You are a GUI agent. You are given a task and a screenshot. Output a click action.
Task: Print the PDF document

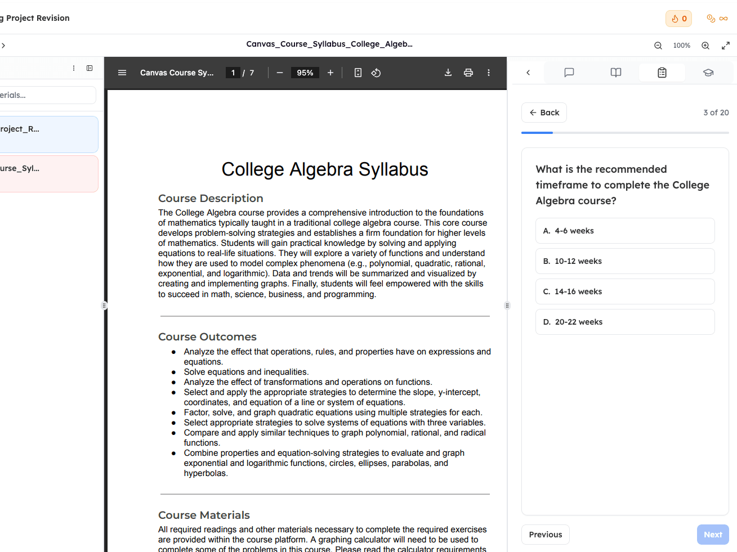[x=468, y=73]
